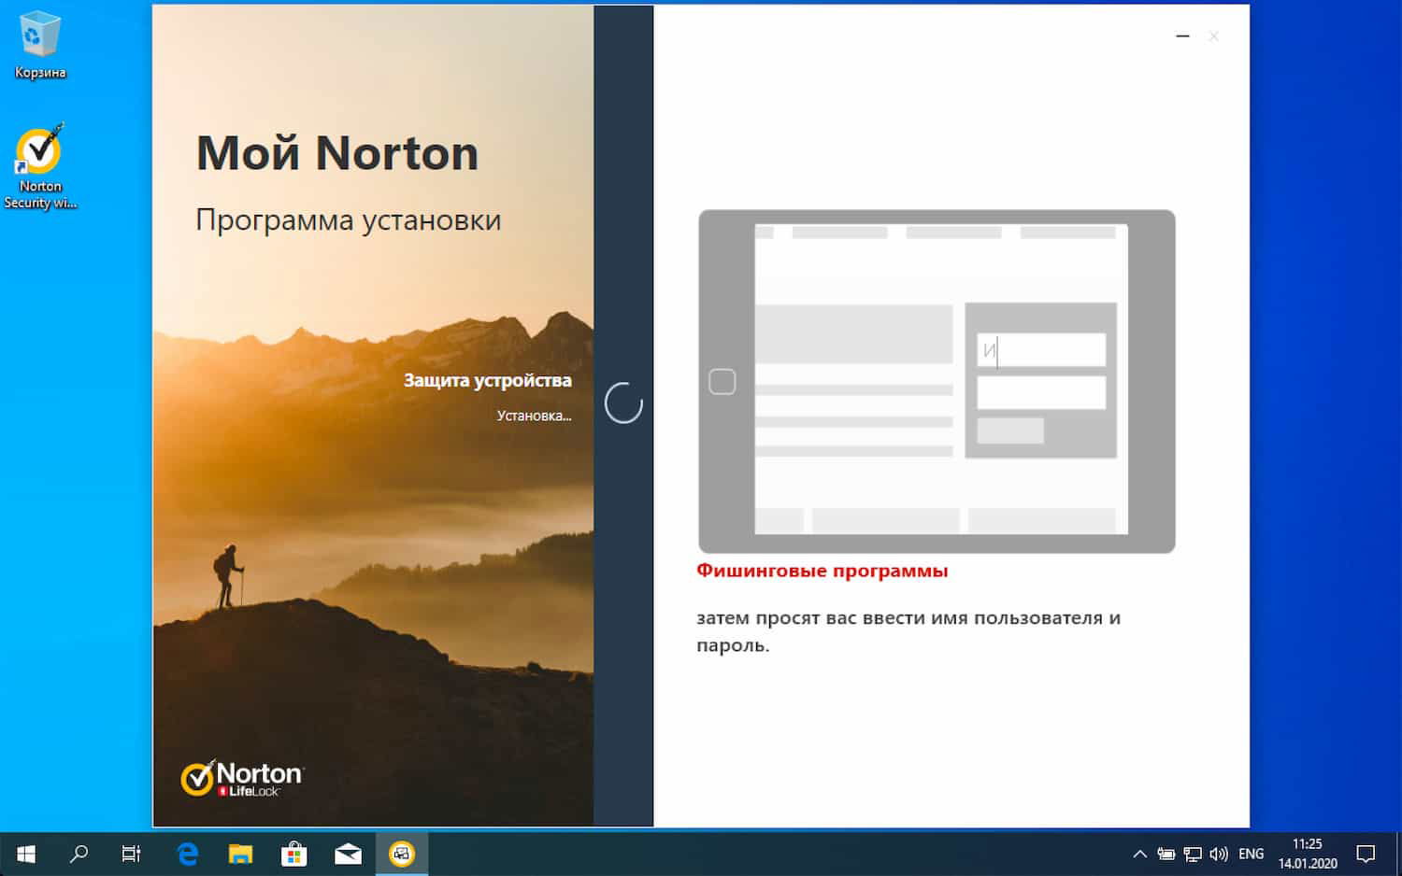Click the installation progress spinner
This screenshot has height=876, width=1402.
[x=623, y=403]
